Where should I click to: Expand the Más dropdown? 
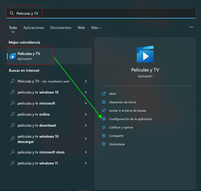coord(96,28)
